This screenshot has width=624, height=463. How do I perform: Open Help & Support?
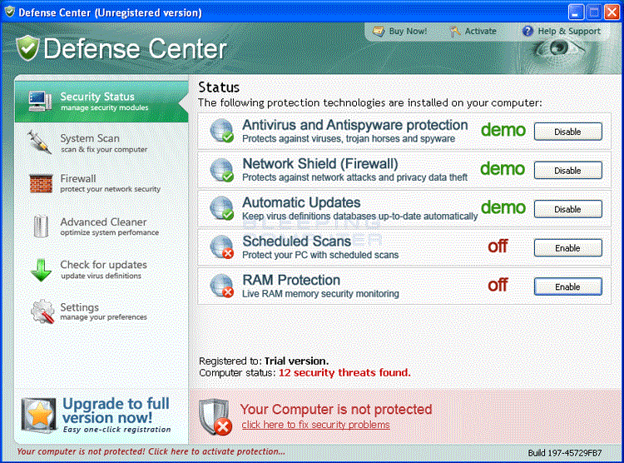(562, 32)
